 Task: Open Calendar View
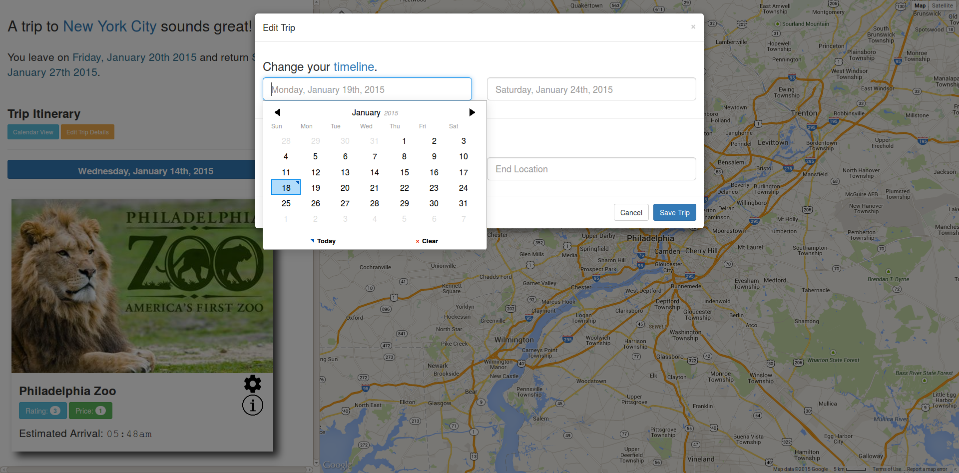[x=33, y=132]
